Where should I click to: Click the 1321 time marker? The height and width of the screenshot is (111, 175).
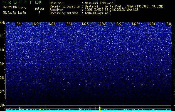click(x=18, y=24)
